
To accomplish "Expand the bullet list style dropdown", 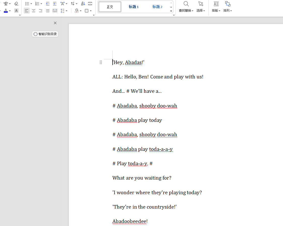I will click(31, 4).
